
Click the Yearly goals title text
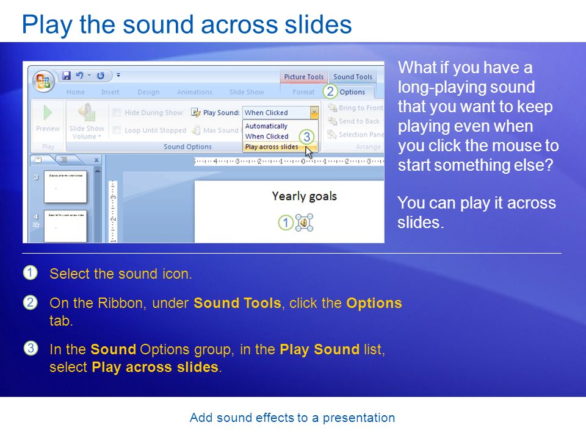point(304,196)
